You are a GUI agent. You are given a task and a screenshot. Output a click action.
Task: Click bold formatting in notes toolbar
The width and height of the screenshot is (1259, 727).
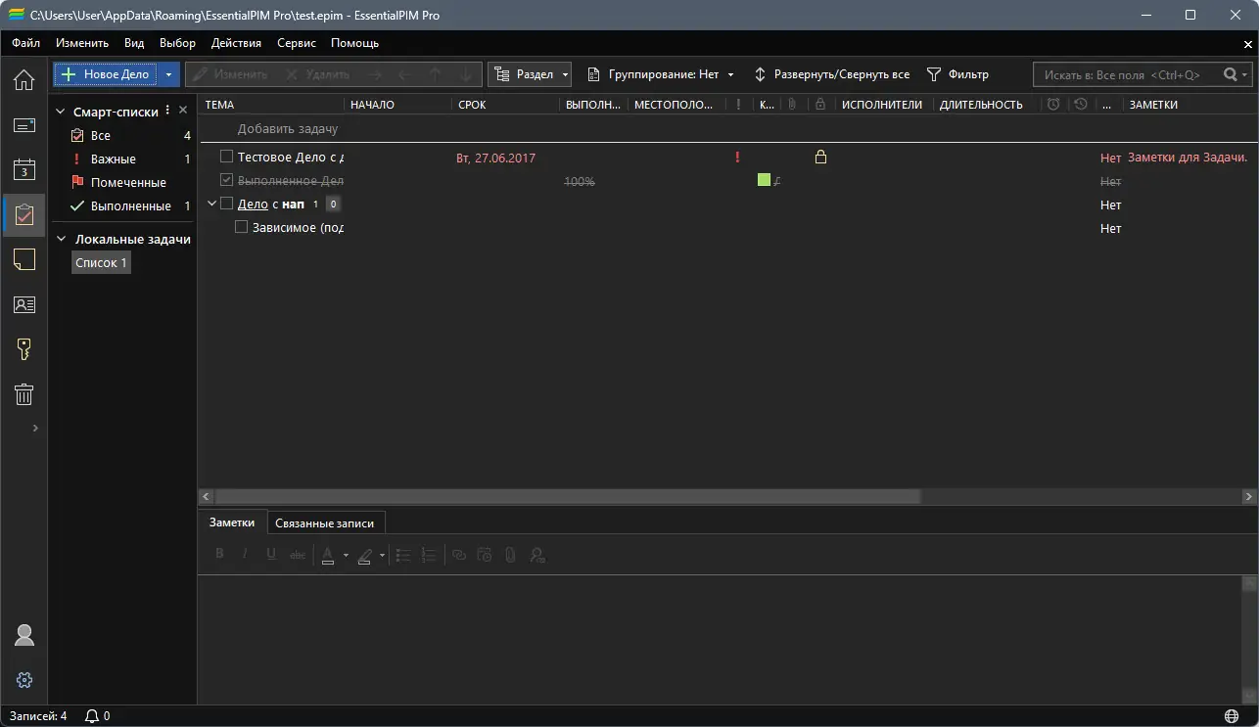(219, 555)
